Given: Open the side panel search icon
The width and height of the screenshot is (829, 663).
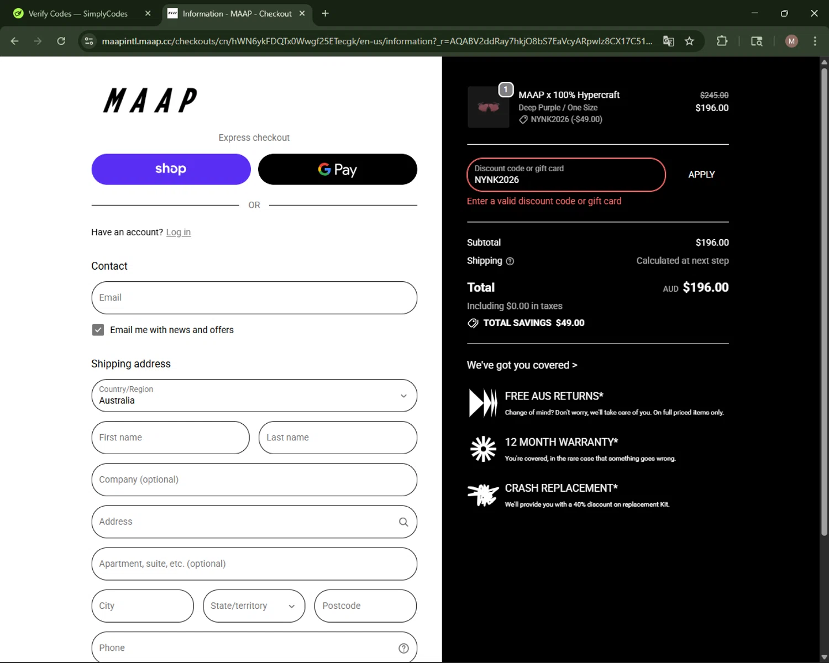Looking at the screenshot, I should click(x=757, y=41).
